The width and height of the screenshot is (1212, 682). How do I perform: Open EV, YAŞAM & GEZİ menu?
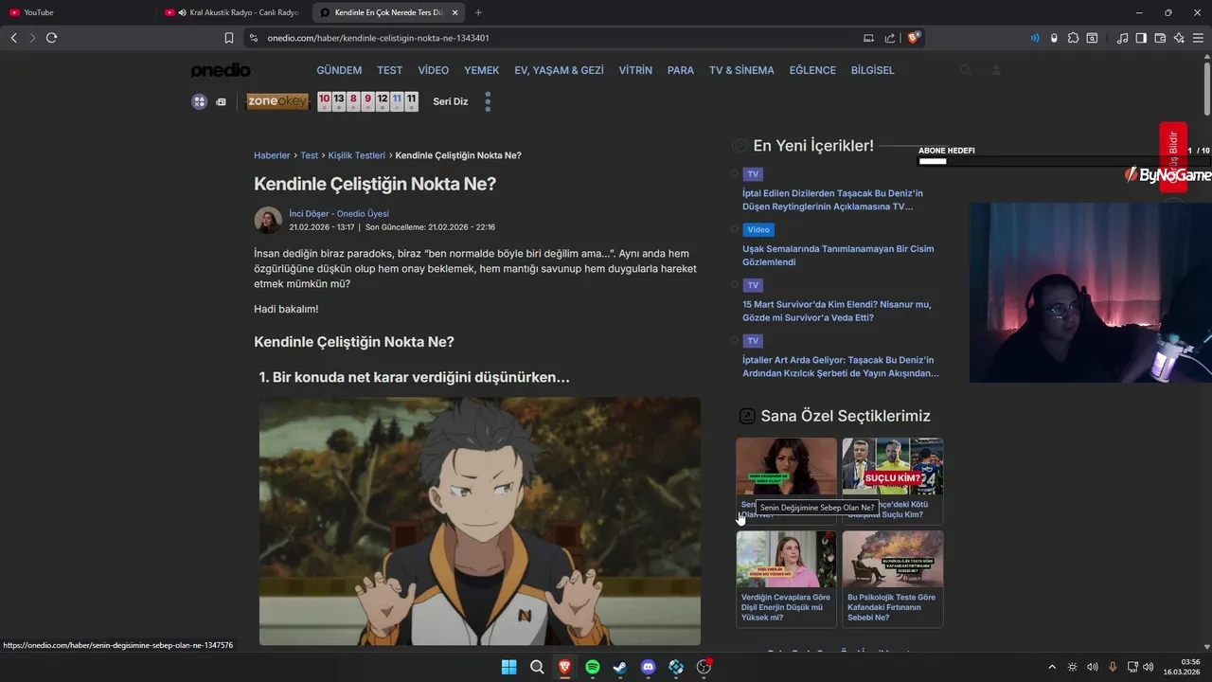[x=559, y=70]
